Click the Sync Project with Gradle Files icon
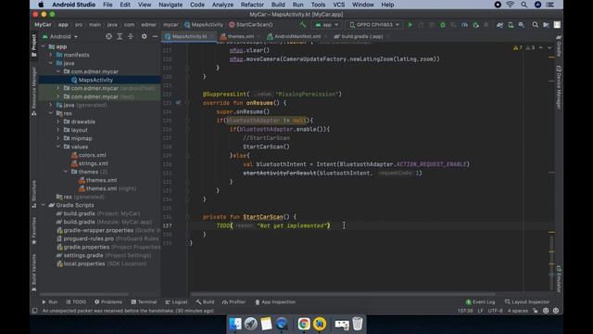593x334 pixels. [499, 25]
